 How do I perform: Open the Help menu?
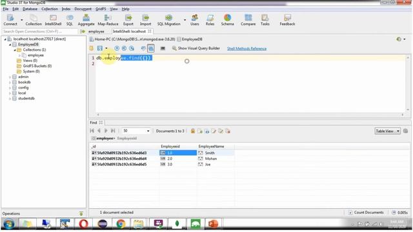point(125,9)
